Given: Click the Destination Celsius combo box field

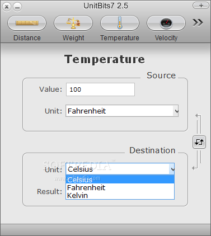Looking at the screenshot, I should [x=120, y=169].
